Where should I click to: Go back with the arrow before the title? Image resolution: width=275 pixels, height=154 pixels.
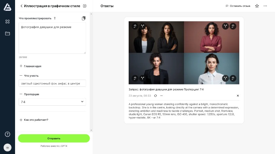coord(21,6)
